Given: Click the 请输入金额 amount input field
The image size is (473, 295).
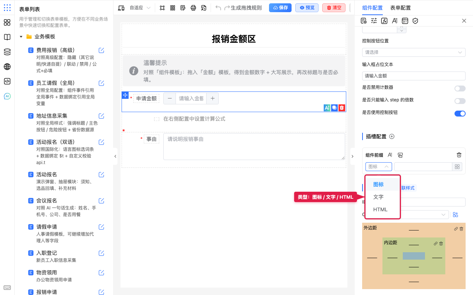Looking at the screenshot, I should pos(191,98).
